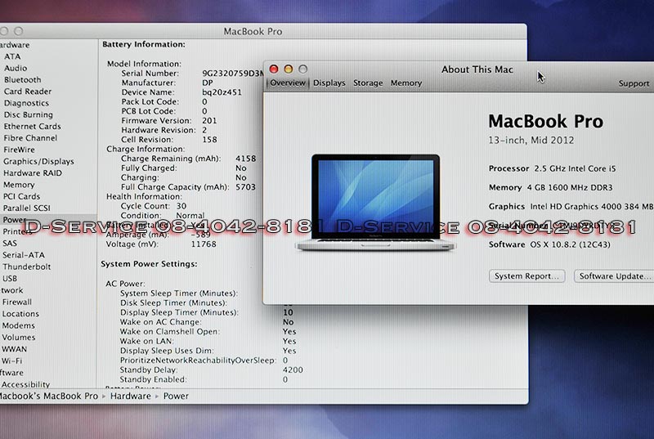Click the Cell Revision value 158
Screen dimensions: 654x439
pyautogui.click(x=209, y=140)
